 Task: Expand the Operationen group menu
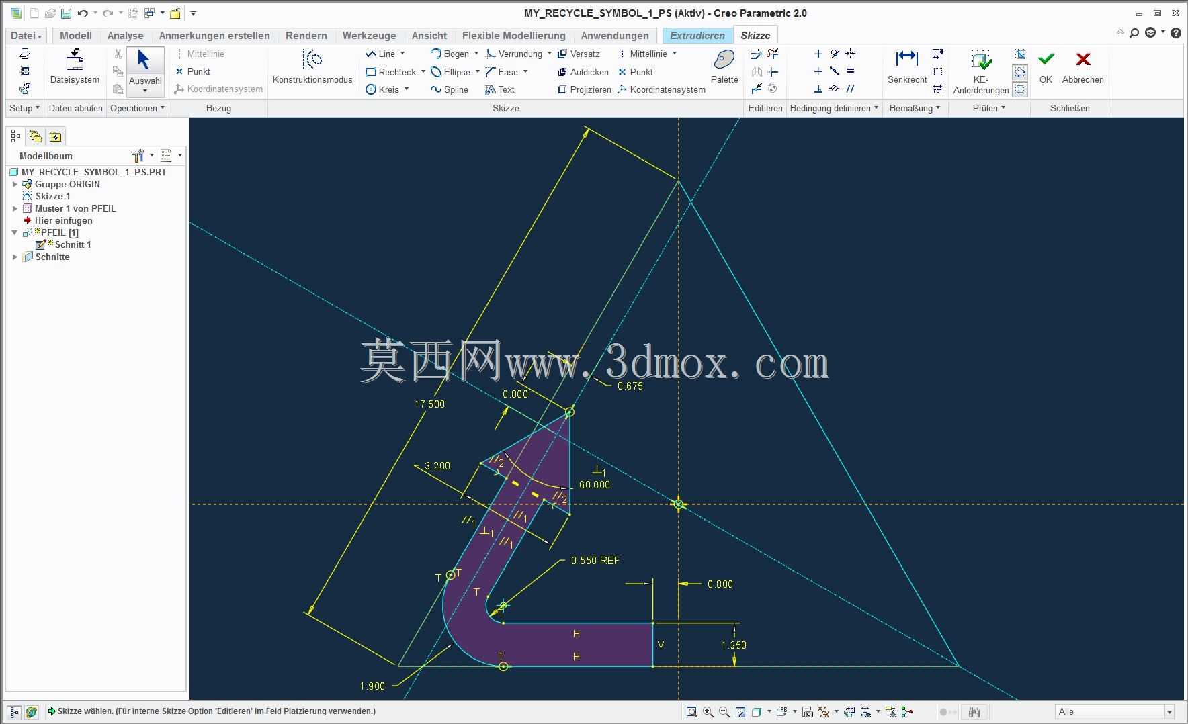[x=137, y=108]
